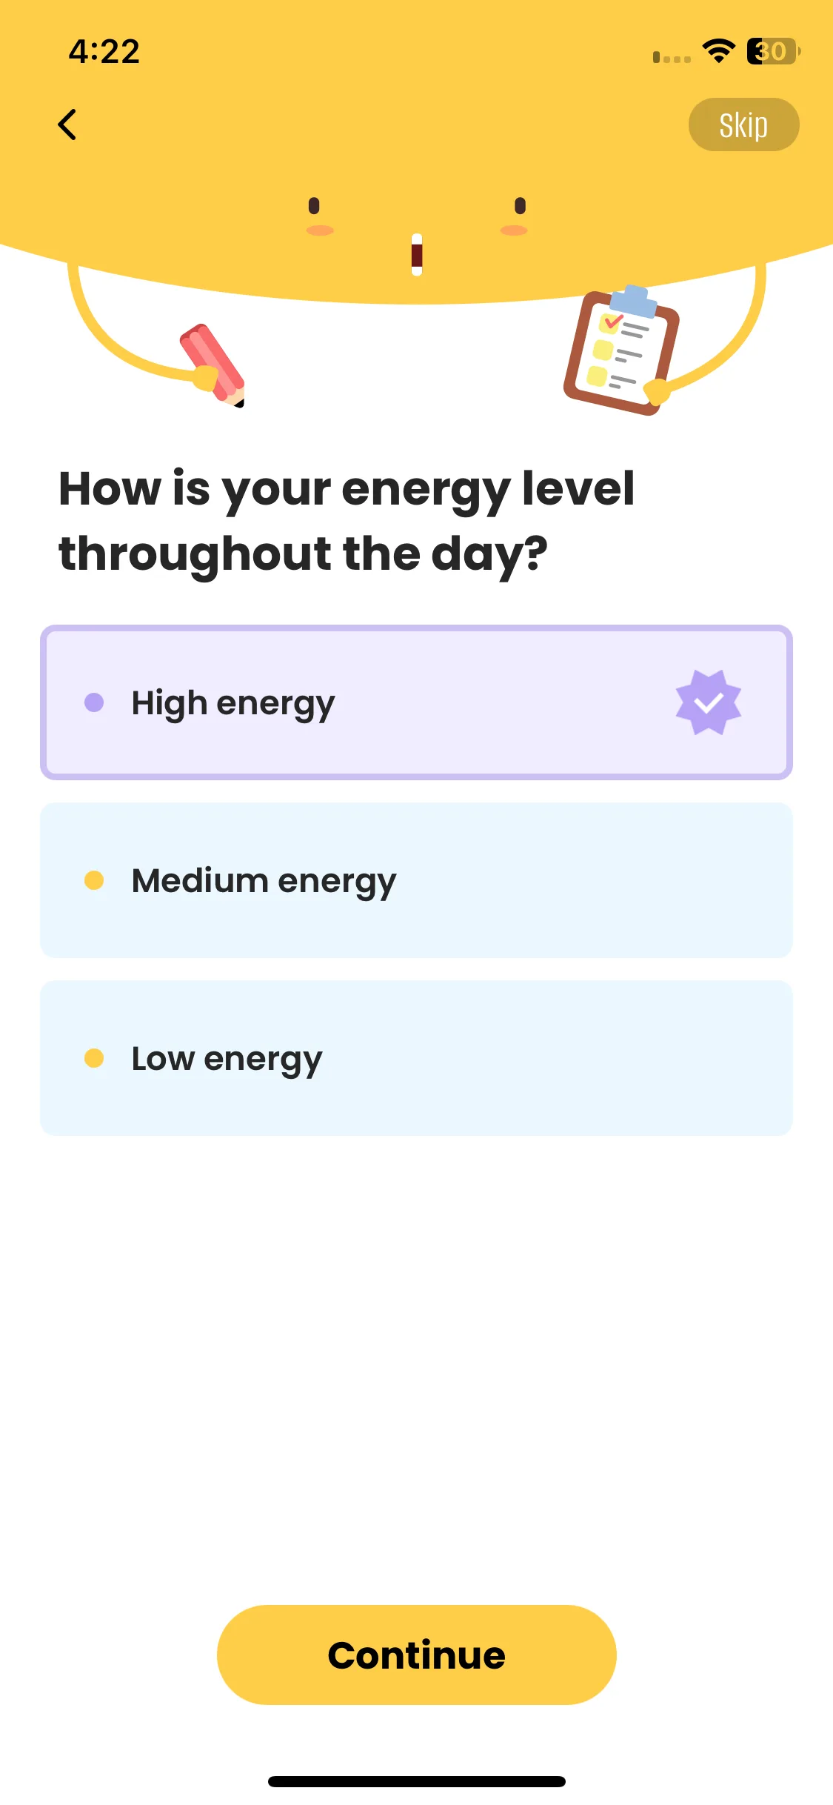833x1805 pixels.
Task: Select the High energy option
Action: (416, 702)
